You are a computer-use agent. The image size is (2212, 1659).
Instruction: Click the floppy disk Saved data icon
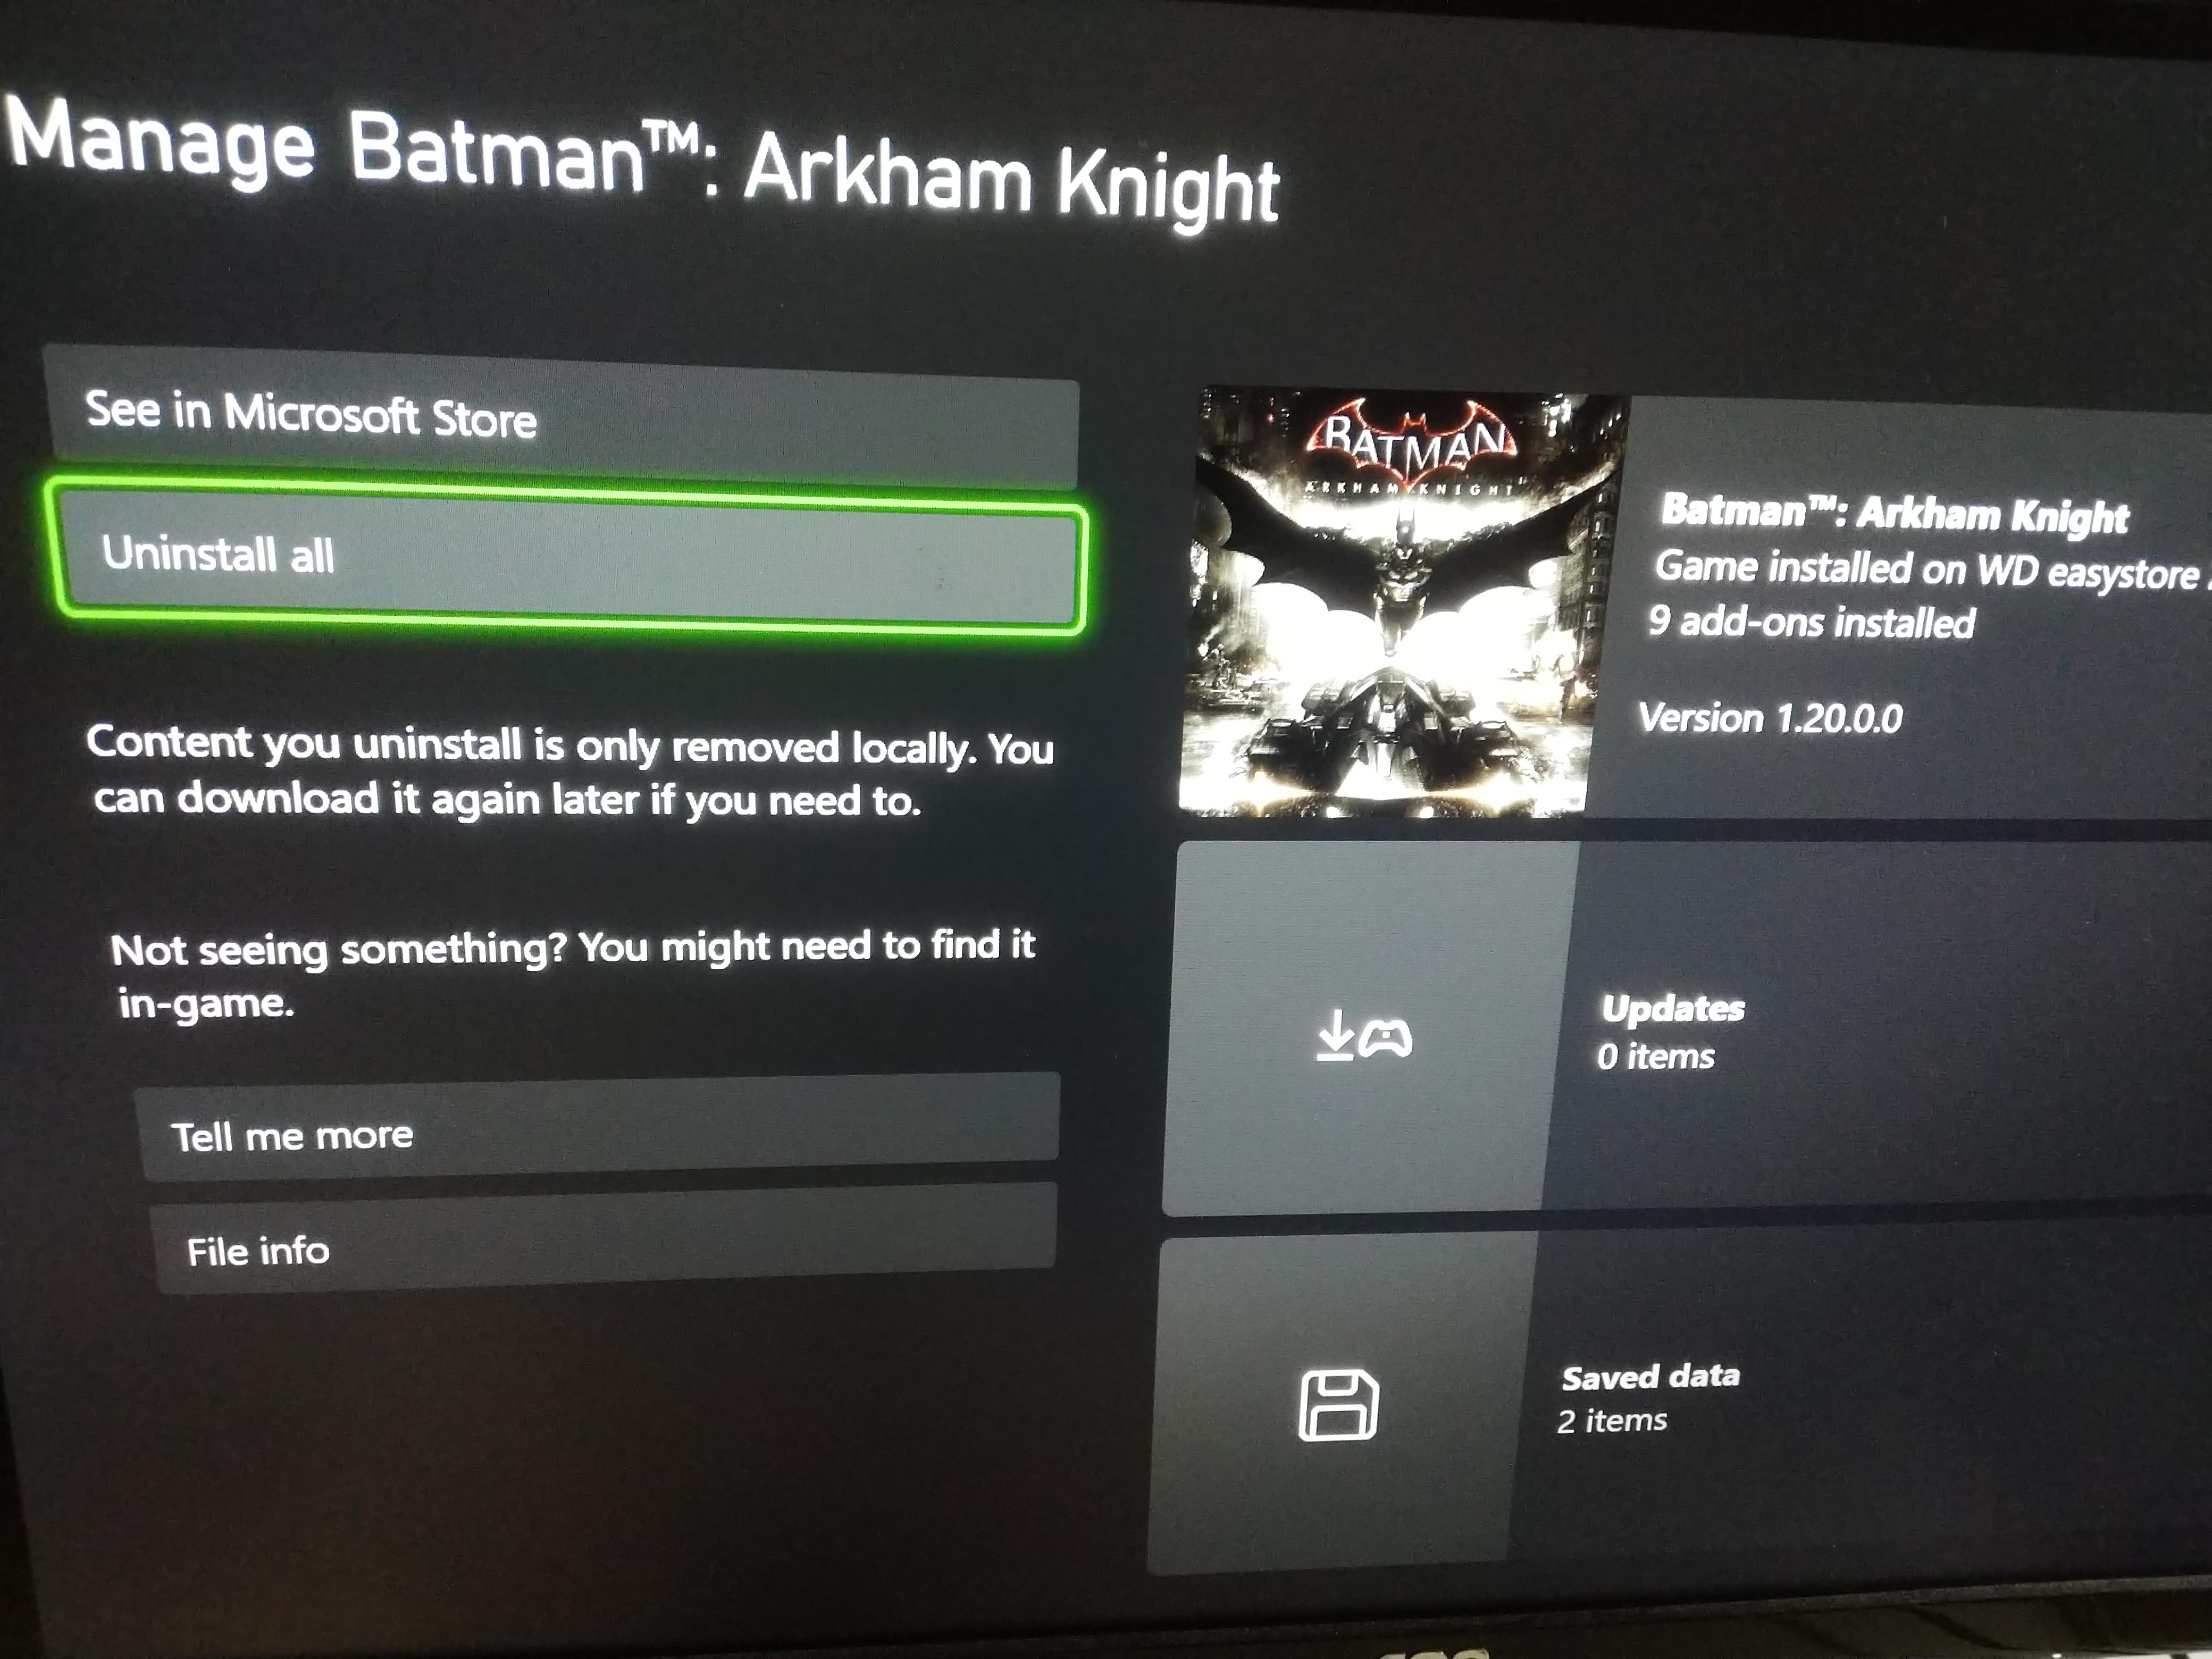point(1338,1404)
